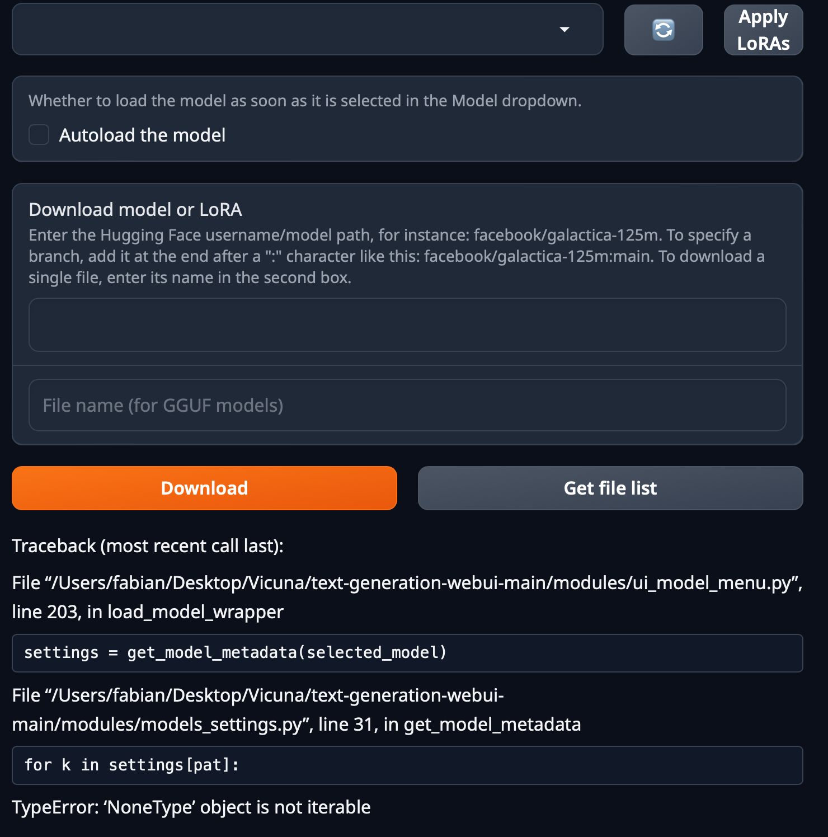The height and width of the screenshot is (837, 828).
Task: Click the model list refresh icon
Action: [663, 30]
